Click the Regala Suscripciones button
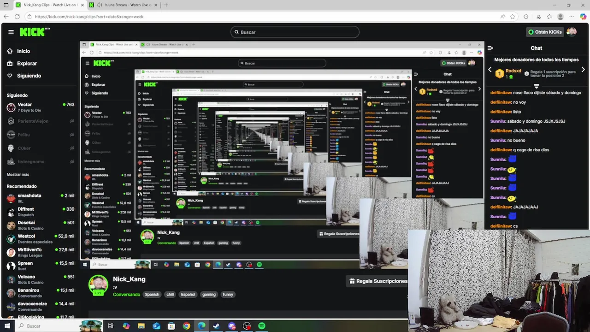 coord(378,281)
